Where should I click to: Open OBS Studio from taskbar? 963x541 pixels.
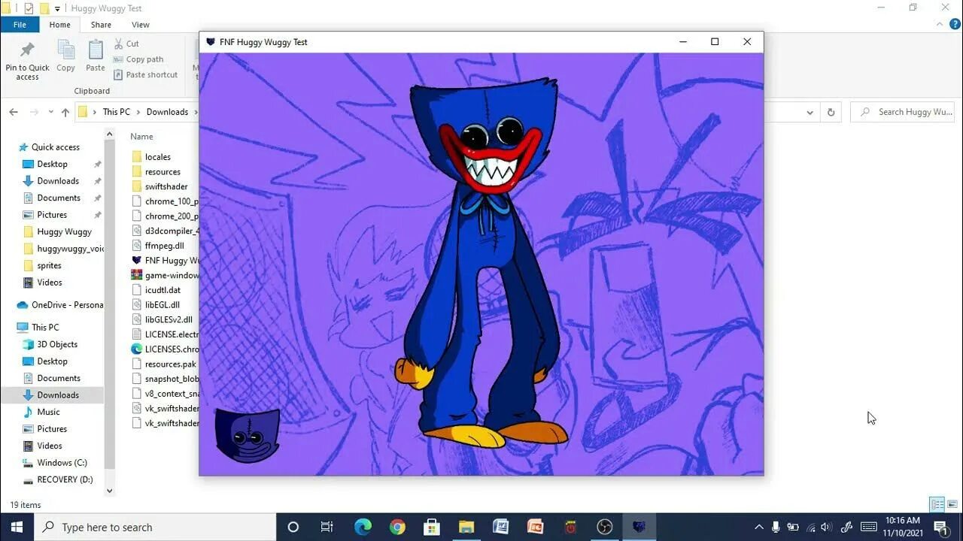605,527
